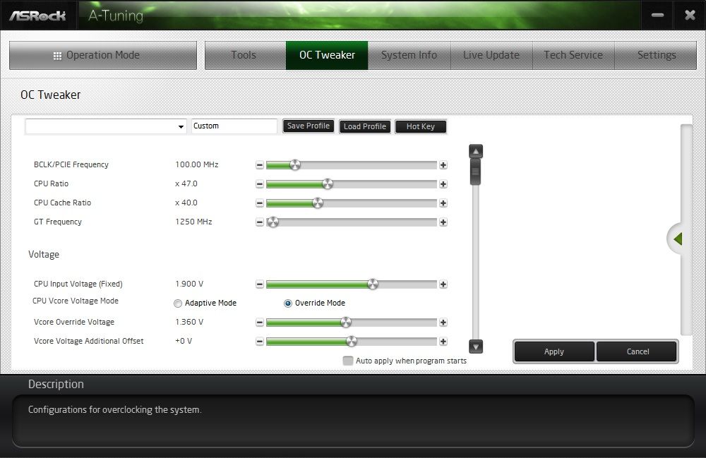Switch to the System Info tab
The height and width of the screenshot is (458, 706).
(x=409, y=55)
